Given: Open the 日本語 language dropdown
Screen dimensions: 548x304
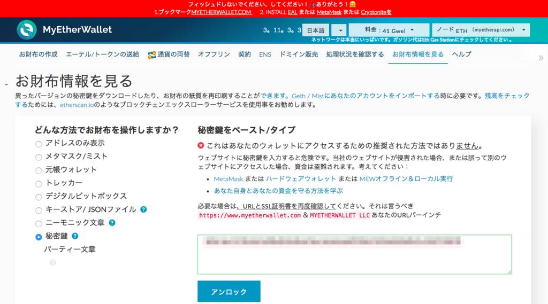Looking at the screenshot, I should [316, 30].
